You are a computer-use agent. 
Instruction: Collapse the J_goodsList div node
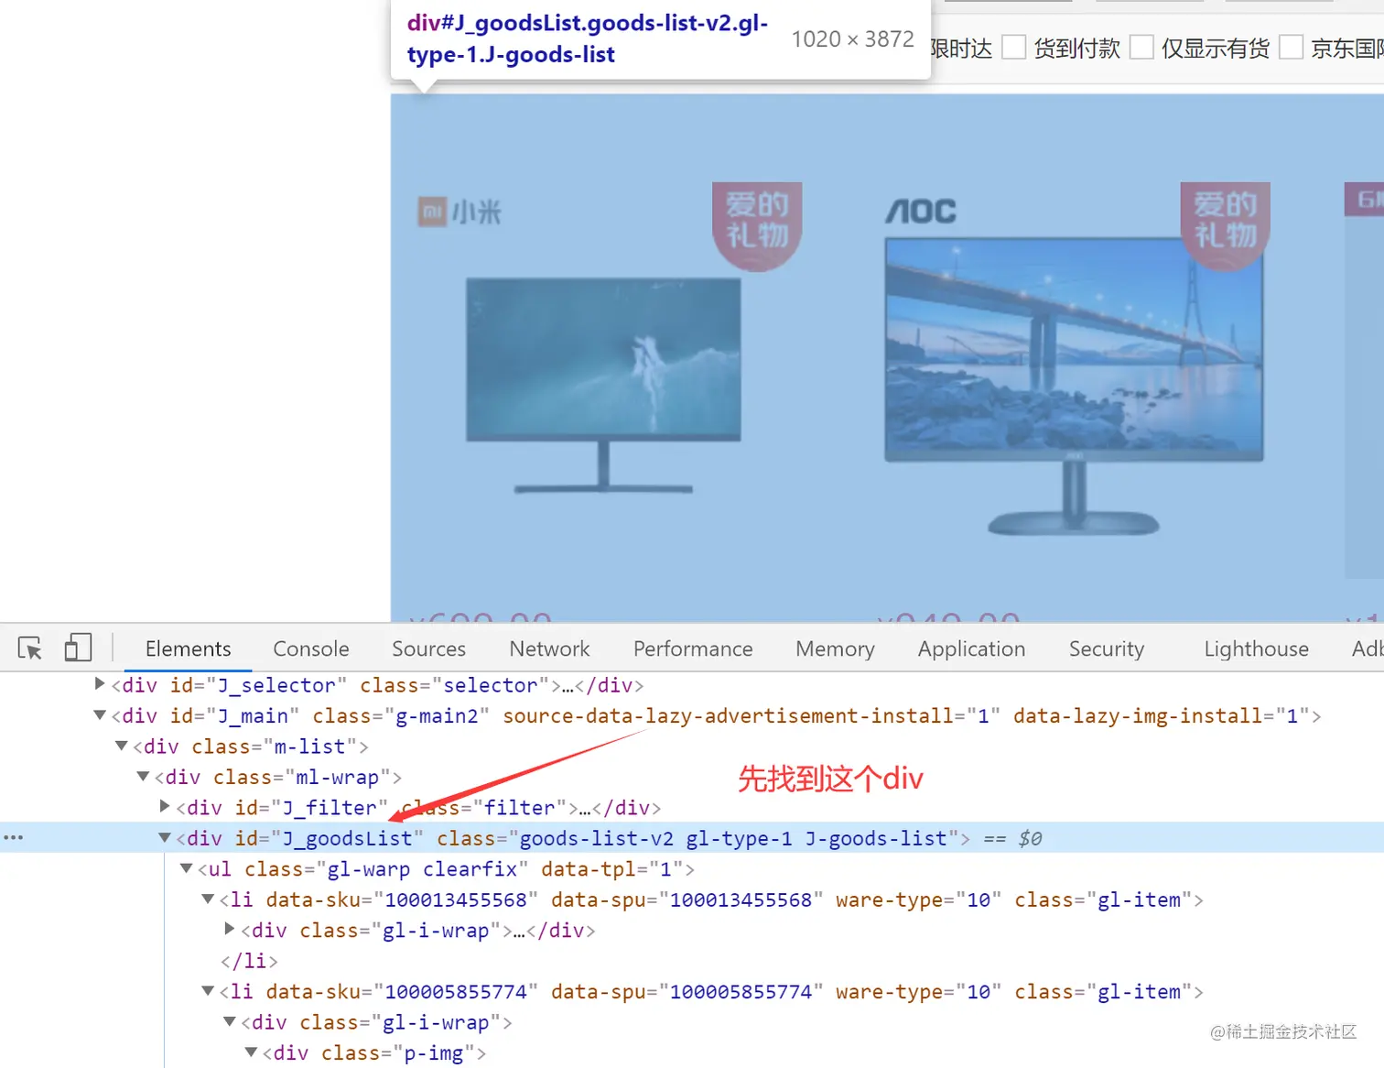coord(165,837)
